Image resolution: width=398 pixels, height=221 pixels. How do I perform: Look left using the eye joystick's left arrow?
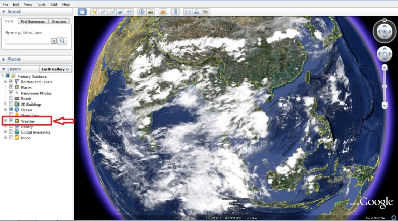(379, 32)
